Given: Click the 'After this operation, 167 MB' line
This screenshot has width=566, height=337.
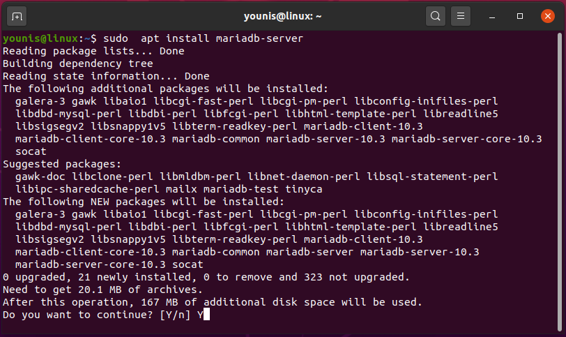Looking at the screenshot, I should click(x=213, y=302).
